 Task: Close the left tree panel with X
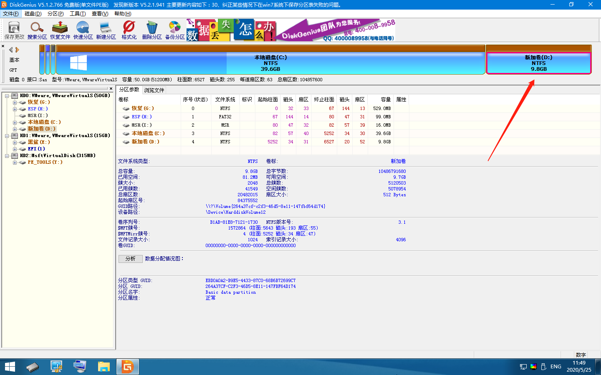click(111, 88)
